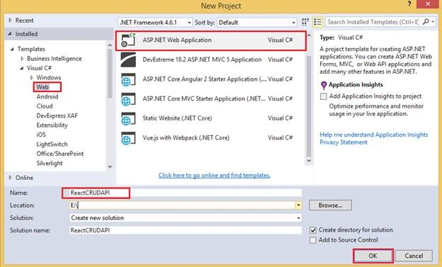Viewport: 442px width, 267px height.
Task: Select Vue.js with Webpack (.NET Core) name
Action: (x=186, y=138)
